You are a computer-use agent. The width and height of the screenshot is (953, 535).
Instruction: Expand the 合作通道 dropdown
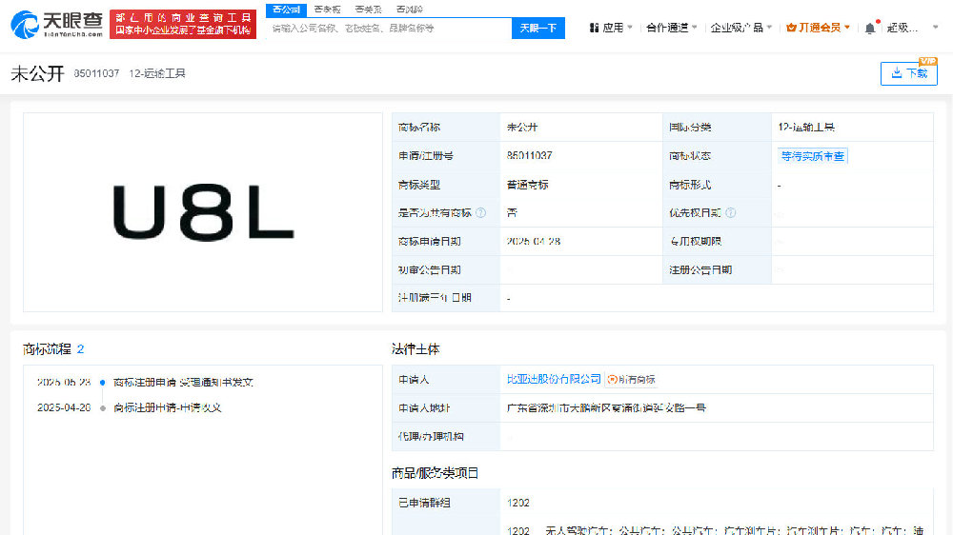pos(671,28)
